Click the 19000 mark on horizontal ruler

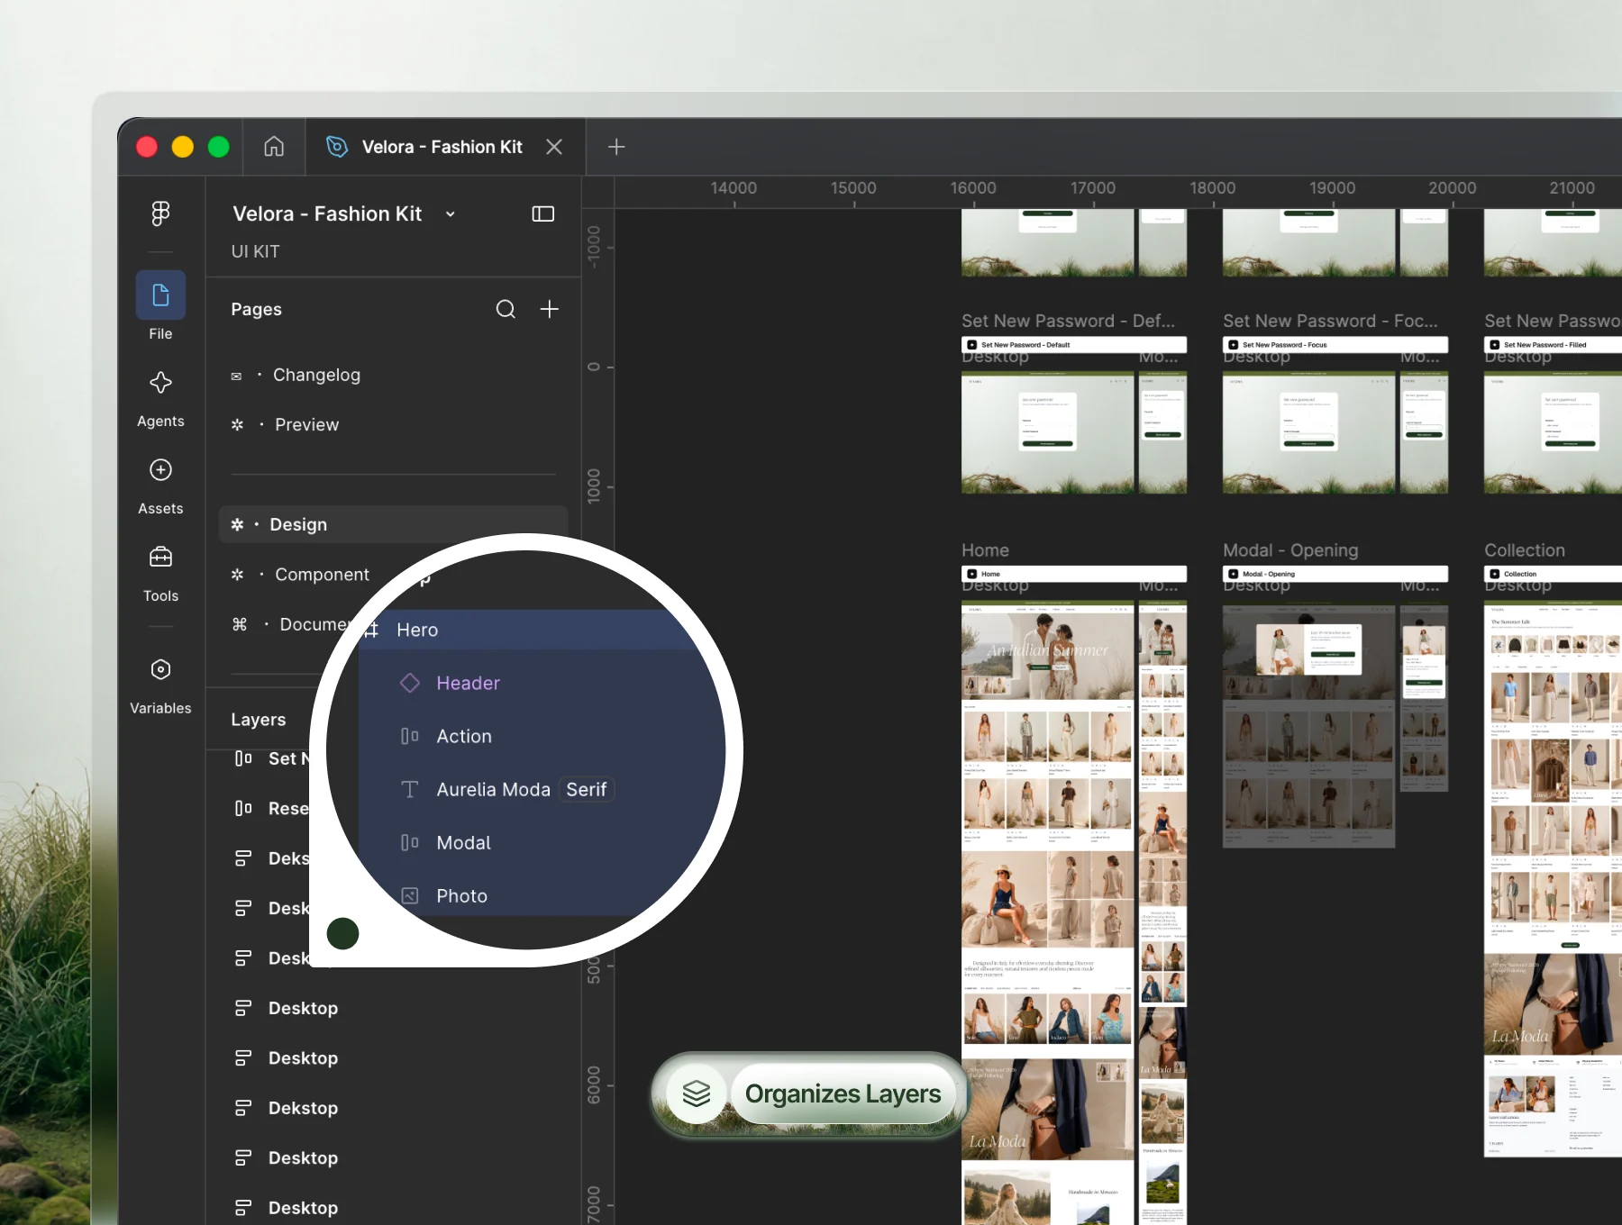pyautogui.click(x=1332, y=188)
